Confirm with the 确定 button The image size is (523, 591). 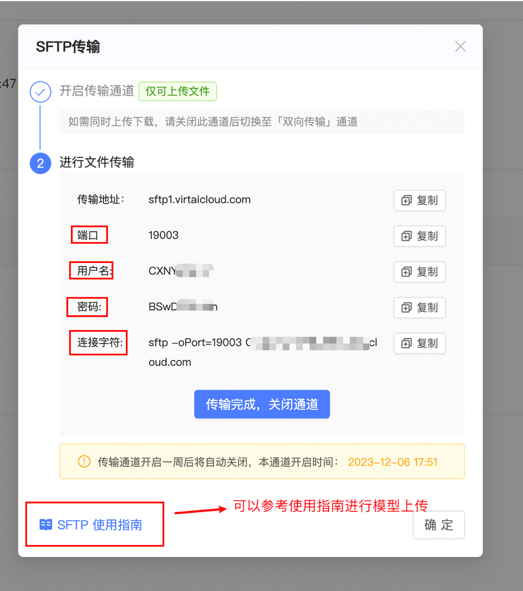pyautogui.click(x=439, y=525)
